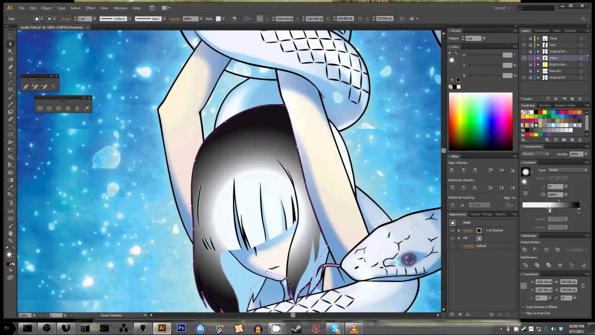Open the blending mode dropdown showing Normal
Screen dimensions: 595x335
pos(535,154)
